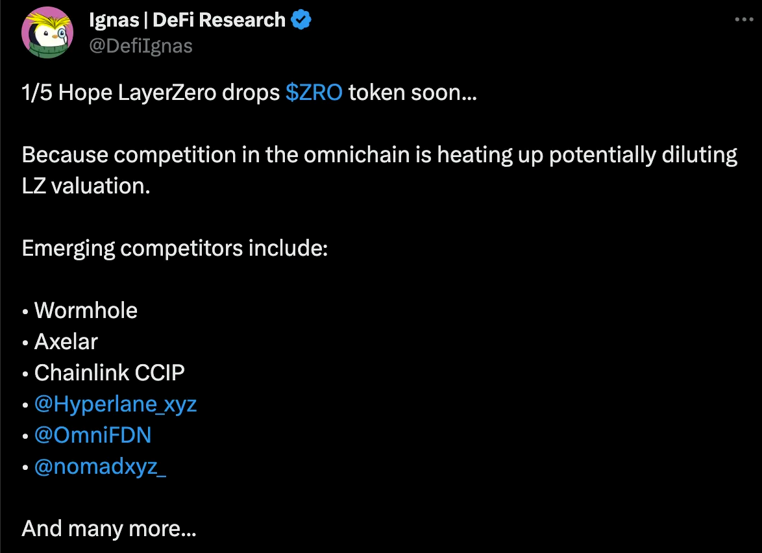Click the Chainlink CCIP bullet item
Image resolution: width=762 pixels, height=553 pixels.
[x=109, y=373]
